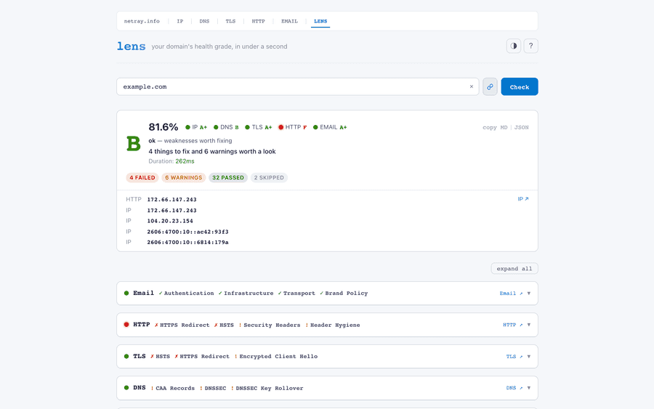Expand the Email section chevron
Viewport: 654px width, 409px height.
[x=529, y=293]
